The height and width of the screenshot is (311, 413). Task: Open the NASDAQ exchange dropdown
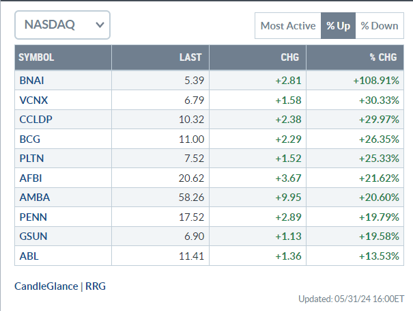tap(62, 25)
